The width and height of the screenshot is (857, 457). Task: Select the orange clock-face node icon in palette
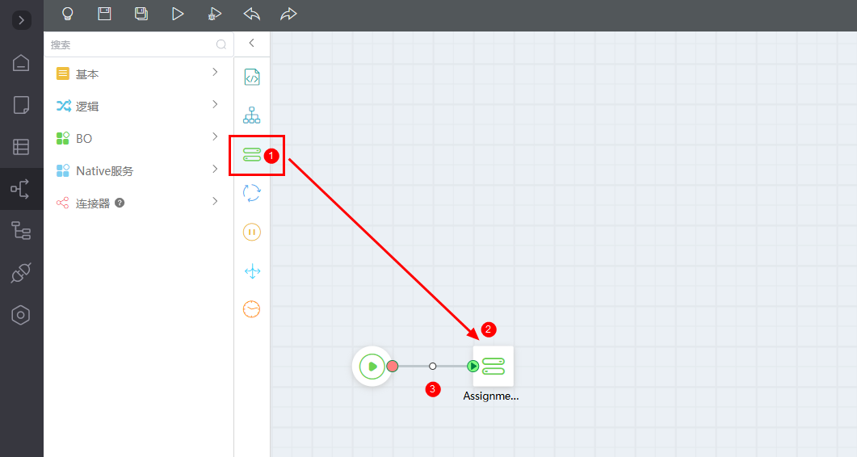pos(252,309)
